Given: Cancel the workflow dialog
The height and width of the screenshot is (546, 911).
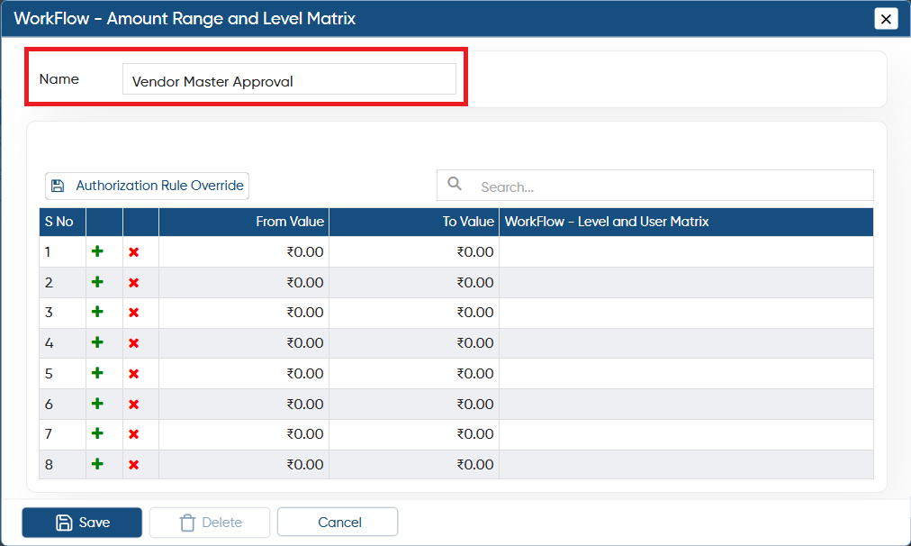Looking at the screenshot, I should pos(338,523).
